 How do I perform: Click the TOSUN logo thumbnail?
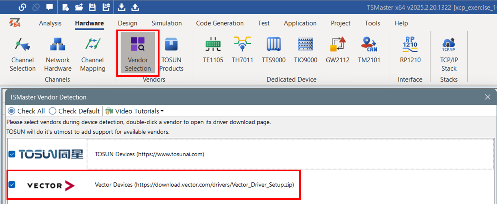[x=51, y=154]
